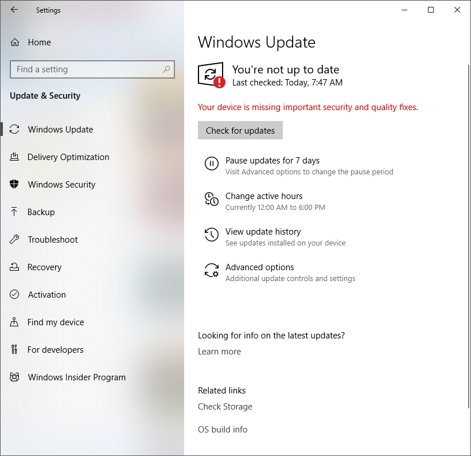The image size is (471, 456).
Task: Open Delivery Optimization settings page
Action: [x=92, y=157]
